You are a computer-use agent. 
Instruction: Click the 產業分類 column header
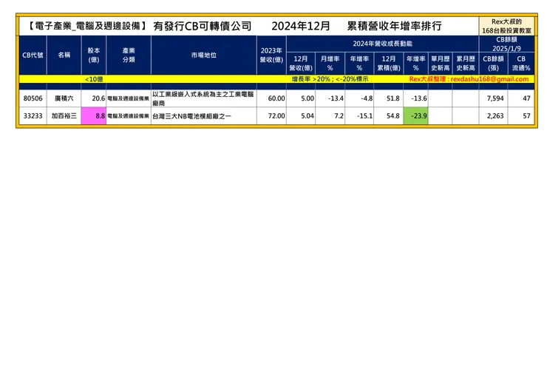pyautogui.click(x=129, y=55)
